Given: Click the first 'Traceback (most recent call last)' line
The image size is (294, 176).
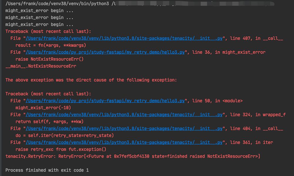Looking at the screenshot, I should [48, 31].
